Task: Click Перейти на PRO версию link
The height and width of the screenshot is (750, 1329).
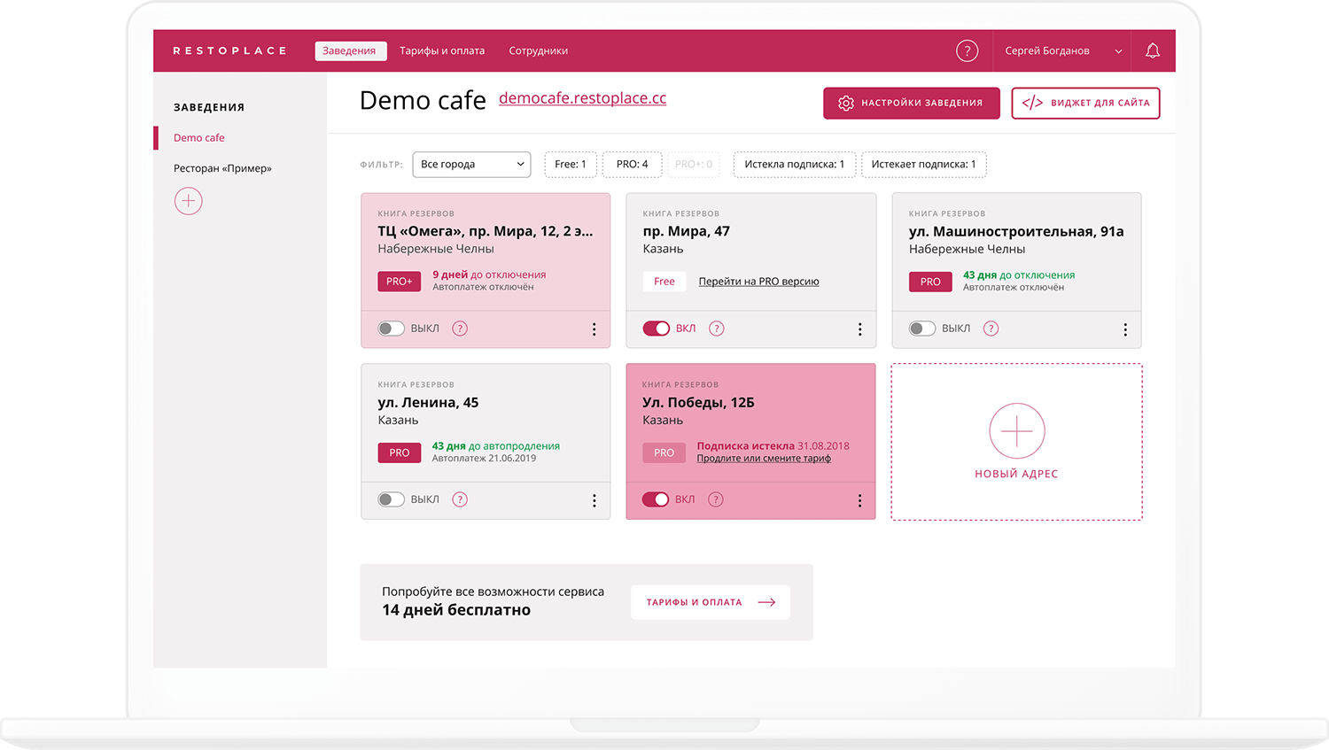Action: pos(758,282)
